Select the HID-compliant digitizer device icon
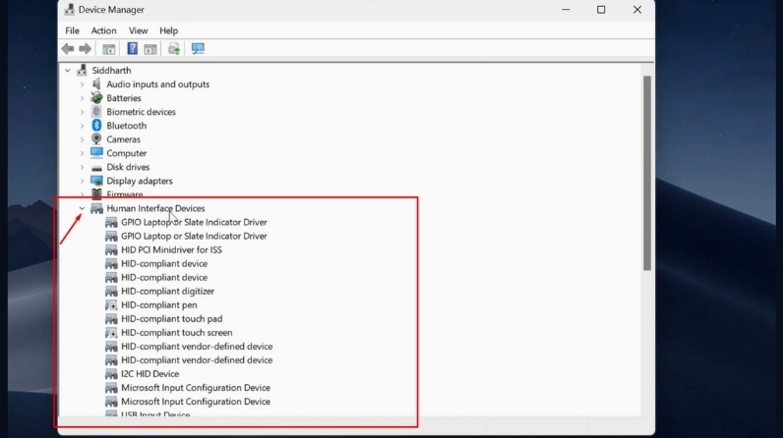The height and width of the screenshot is (438, 783). click(111, 291)
